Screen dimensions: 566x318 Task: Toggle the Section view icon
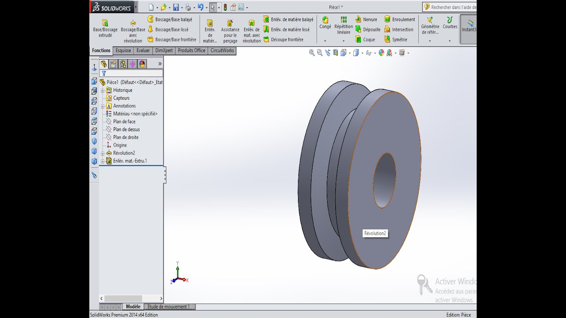(x=335, y=53)
